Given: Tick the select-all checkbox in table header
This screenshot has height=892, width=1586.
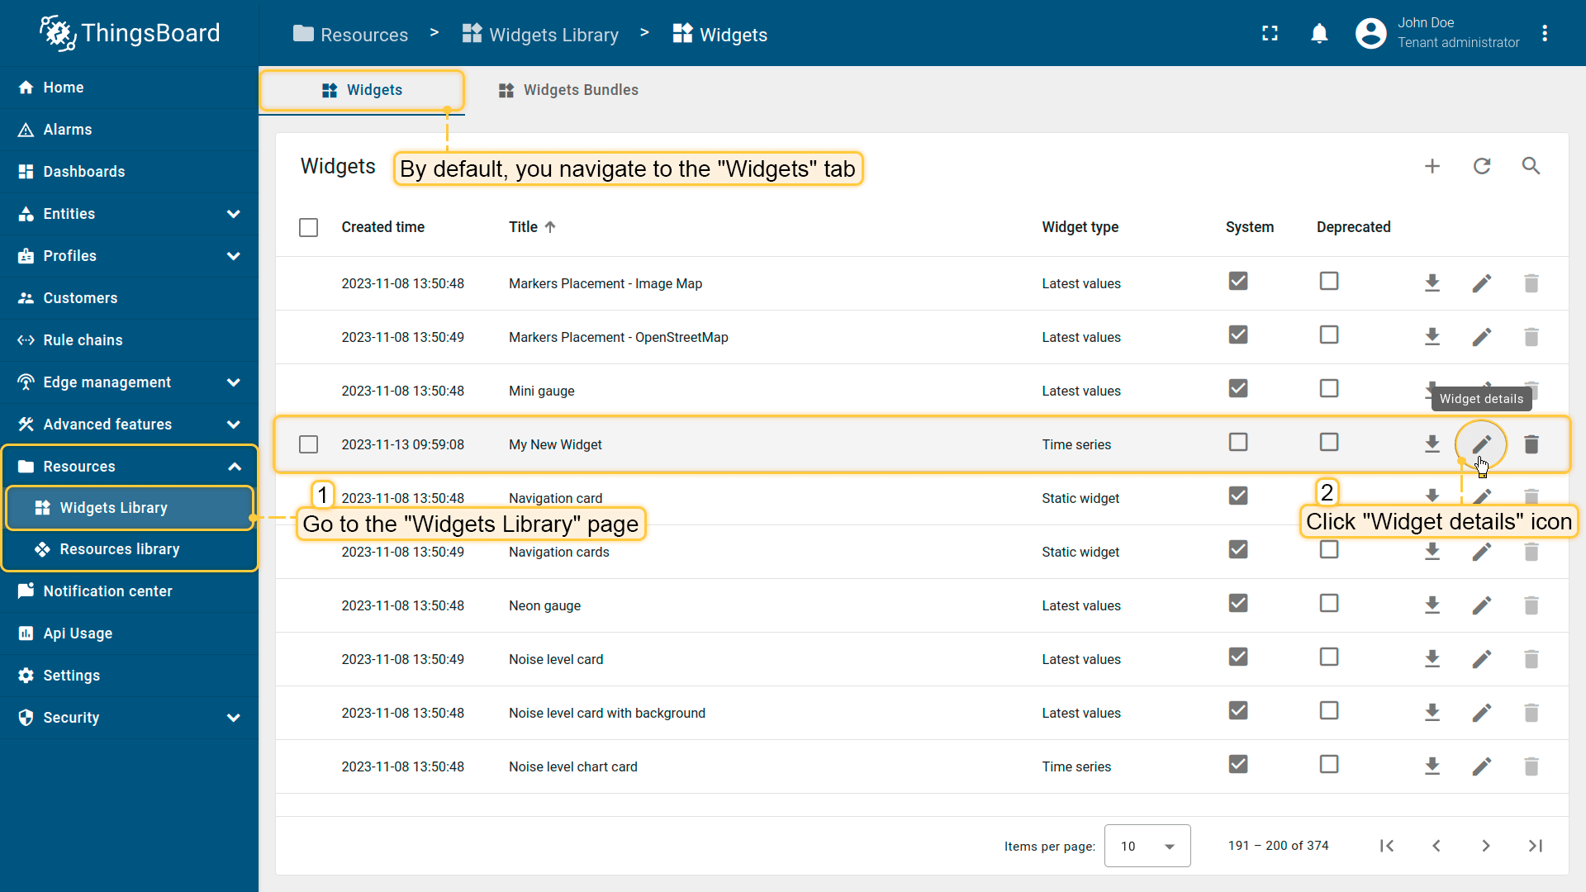Looking at the screenshot, I should coord(308,227).
